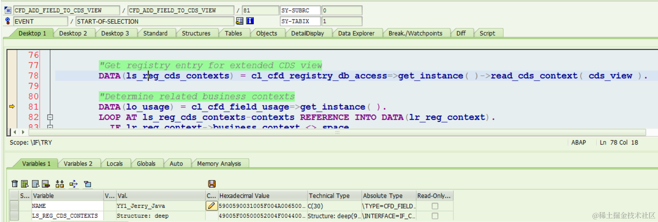
Task: Click the Hexadecimal Value column header
Action: 262,196
